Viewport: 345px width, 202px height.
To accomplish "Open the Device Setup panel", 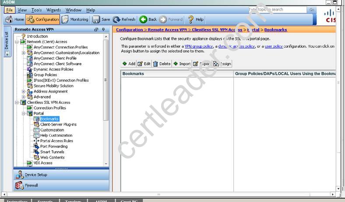I will pyautogui.click(x=61, y=175).
